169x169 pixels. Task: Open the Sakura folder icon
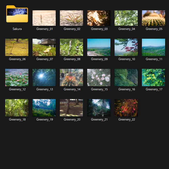coord(17,14)
